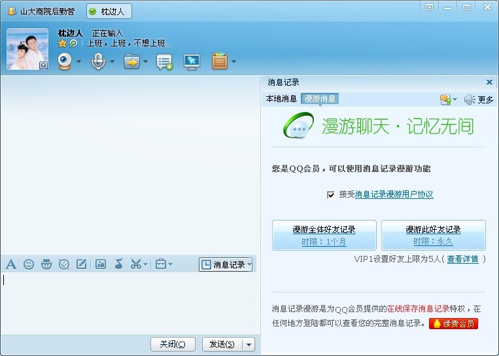This screenshot has width=499, height=356.
Task: Create discussion group with chat-plus icon
Action: [164, 62]
